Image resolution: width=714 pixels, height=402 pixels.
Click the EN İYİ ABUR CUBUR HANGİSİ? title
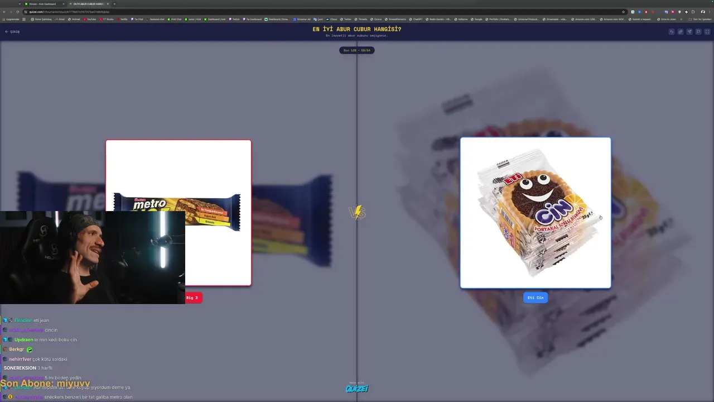[x=357, y=29]
